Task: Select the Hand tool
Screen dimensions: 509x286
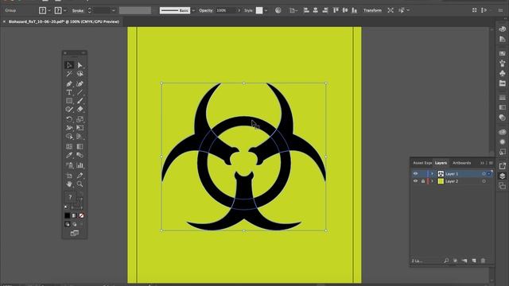Action: (x=69, y=184)
